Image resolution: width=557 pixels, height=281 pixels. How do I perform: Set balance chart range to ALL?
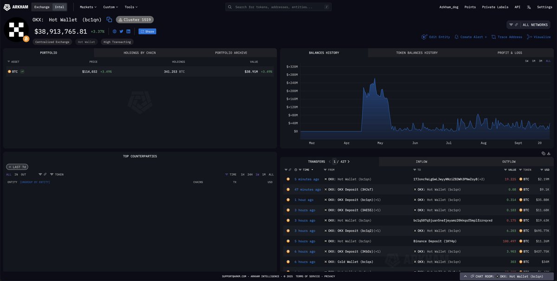[548, 61]
